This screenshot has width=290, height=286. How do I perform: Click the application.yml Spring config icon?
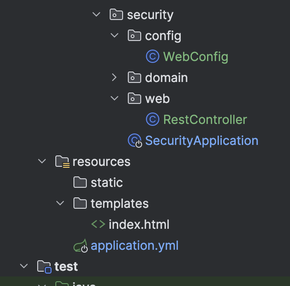(80, 245)
